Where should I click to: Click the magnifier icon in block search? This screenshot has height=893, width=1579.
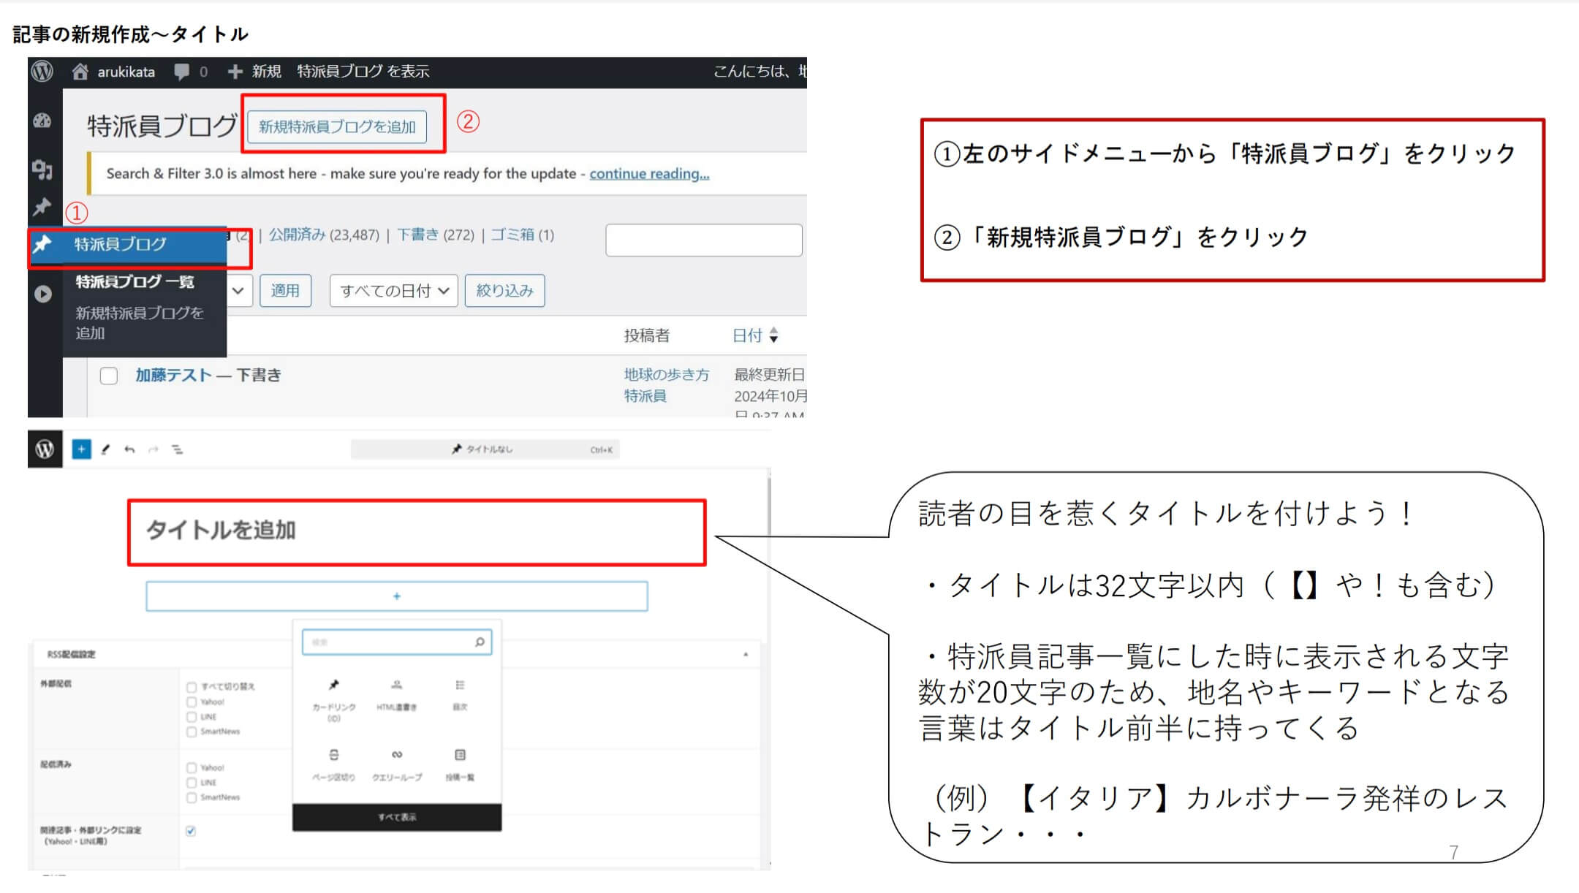pos(480,642)
